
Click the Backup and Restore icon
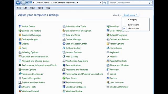click(20, 31)
